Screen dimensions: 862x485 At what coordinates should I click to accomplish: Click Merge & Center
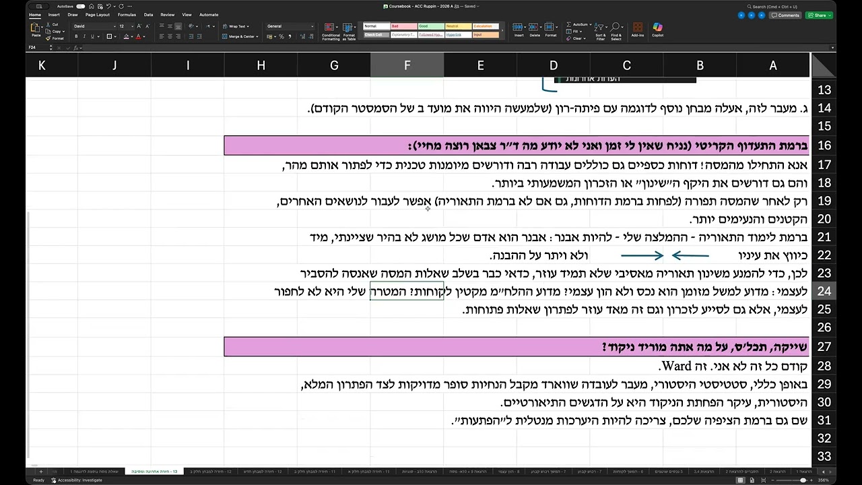[x=239, y=36]
